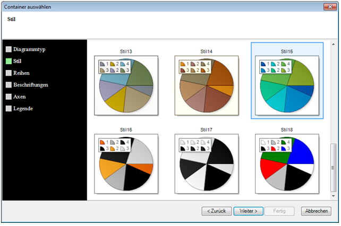Click the Legende step square icon
The height and width of the screenshot is (226, 341).
coord(8,109)
